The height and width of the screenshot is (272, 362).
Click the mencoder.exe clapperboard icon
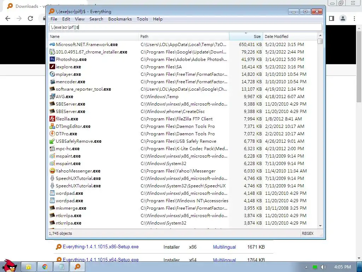(x=52, y=82)
